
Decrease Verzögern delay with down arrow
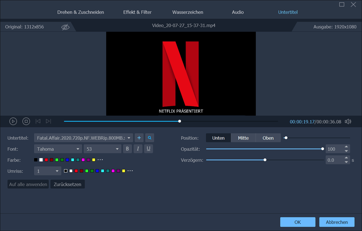point(346,162)
